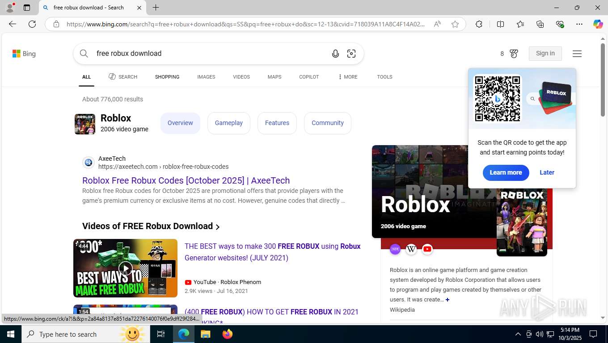This screenshot has width=608, height=343.
Task: Open Edge Settings and more menu
Action: pos(579,24)
